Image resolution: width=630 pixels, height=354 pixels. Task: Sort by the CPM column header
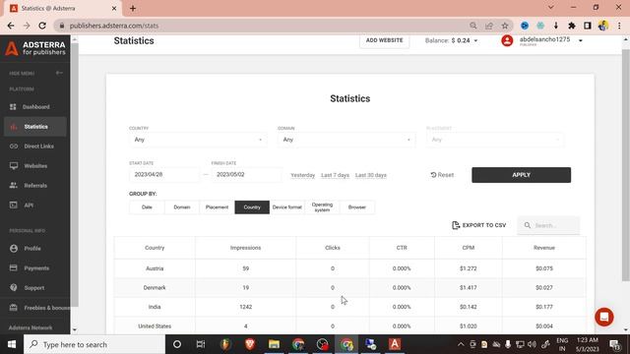[x=469, y=248]
